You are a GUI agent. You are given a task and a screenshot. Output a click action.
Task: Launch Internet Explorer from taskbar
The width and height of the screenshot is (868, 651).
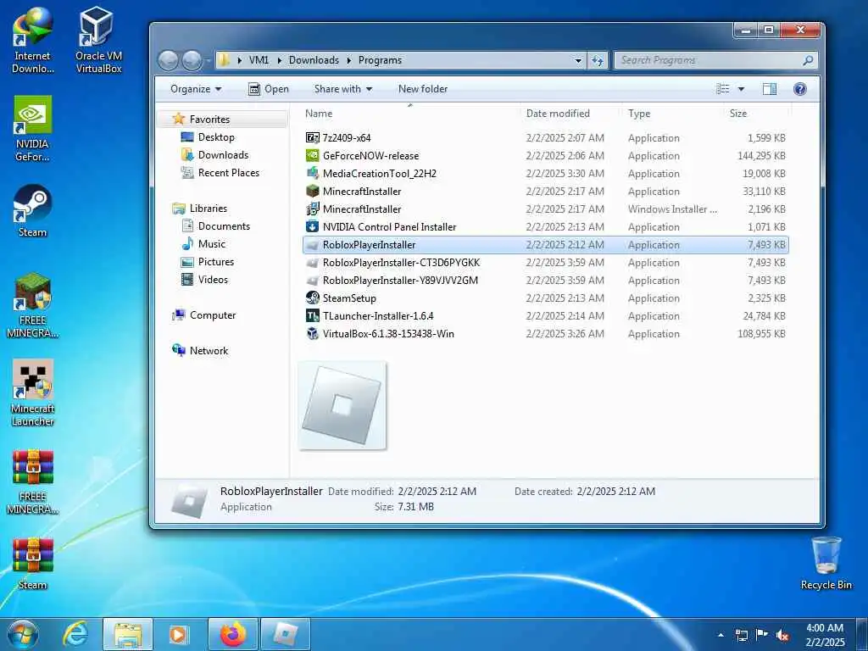(75, 634)
